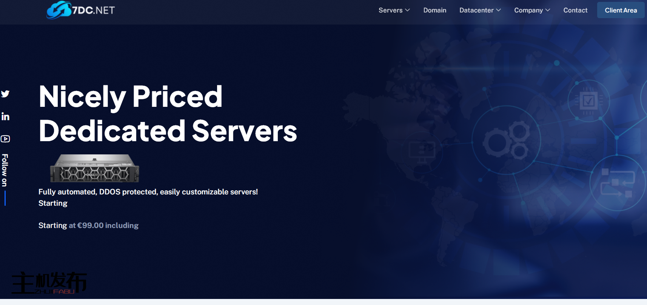Click the 7DC.NET cloud logo
The image size is (647, 305).
(81, 10)
